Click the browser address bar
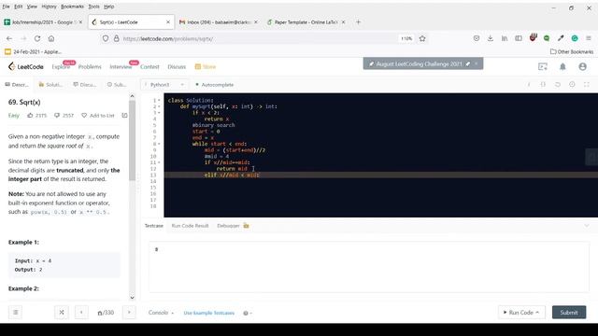598x336 pixels. click(260, 38)
